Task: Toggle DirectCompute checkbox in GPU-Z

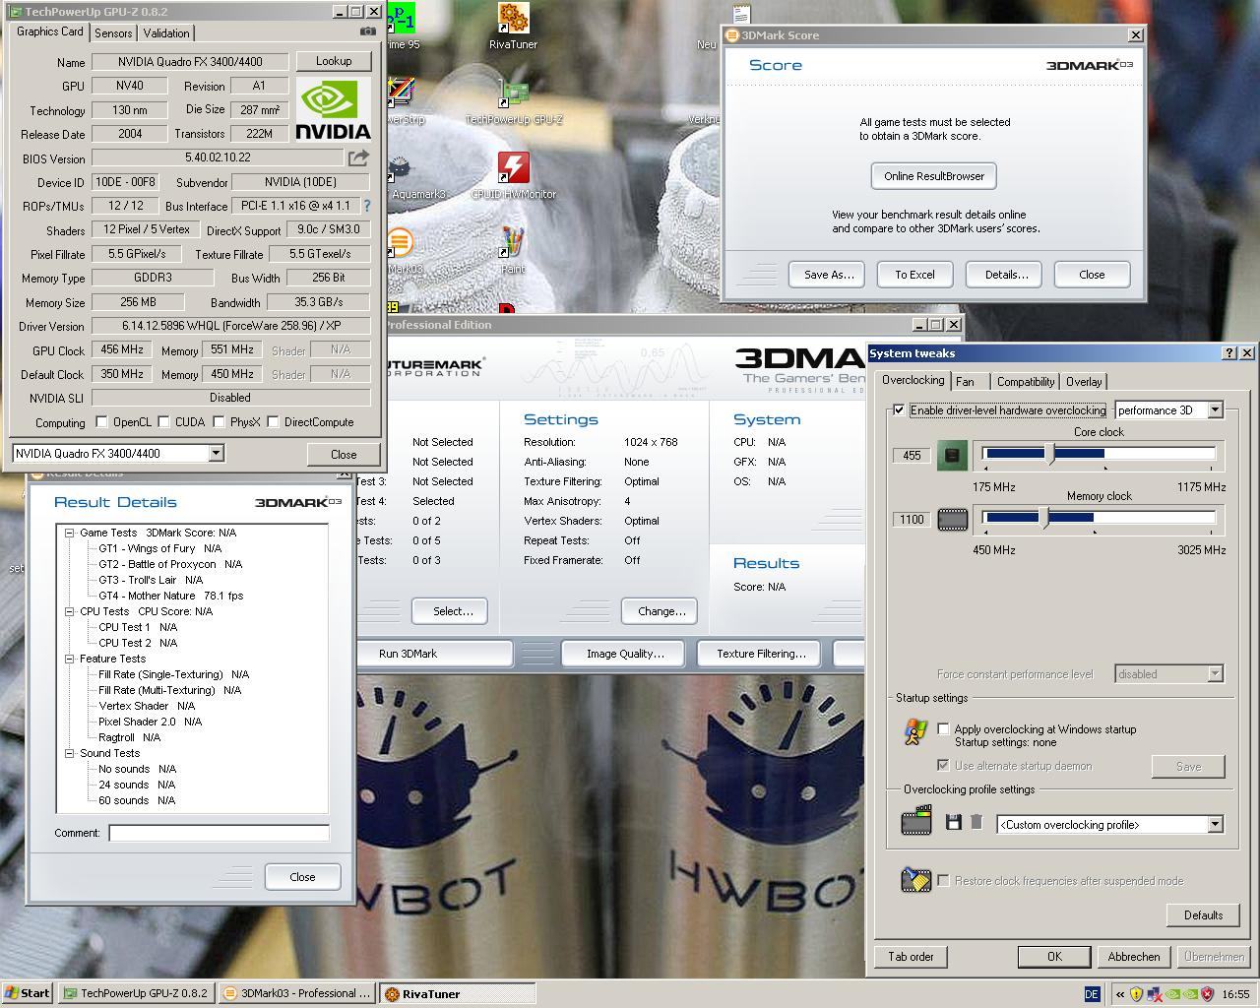Action: tap(273, 422)
